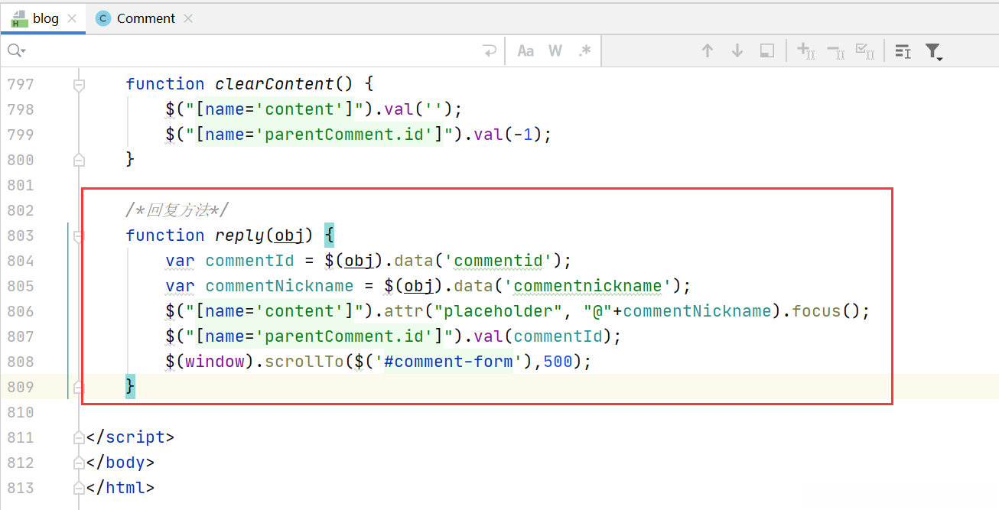This screenshot has width=999, height=510.
Task: Click the Comment class icon
Action: (x=103, y=18)
